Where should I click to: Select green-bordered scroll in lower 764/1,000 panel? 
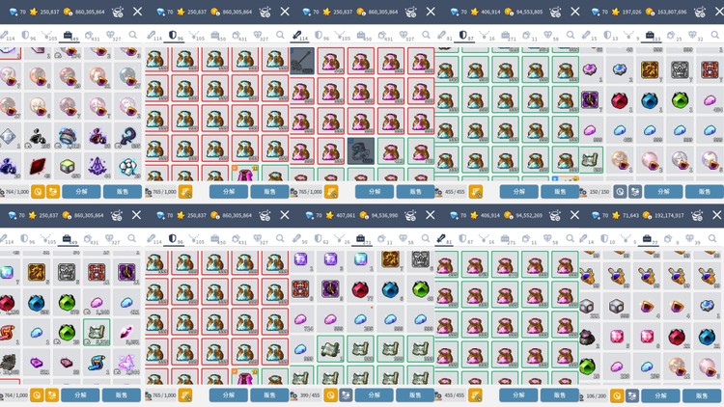(x=97, y=332)
